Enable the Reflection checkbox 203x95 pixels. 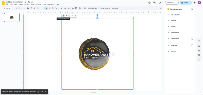192,45
